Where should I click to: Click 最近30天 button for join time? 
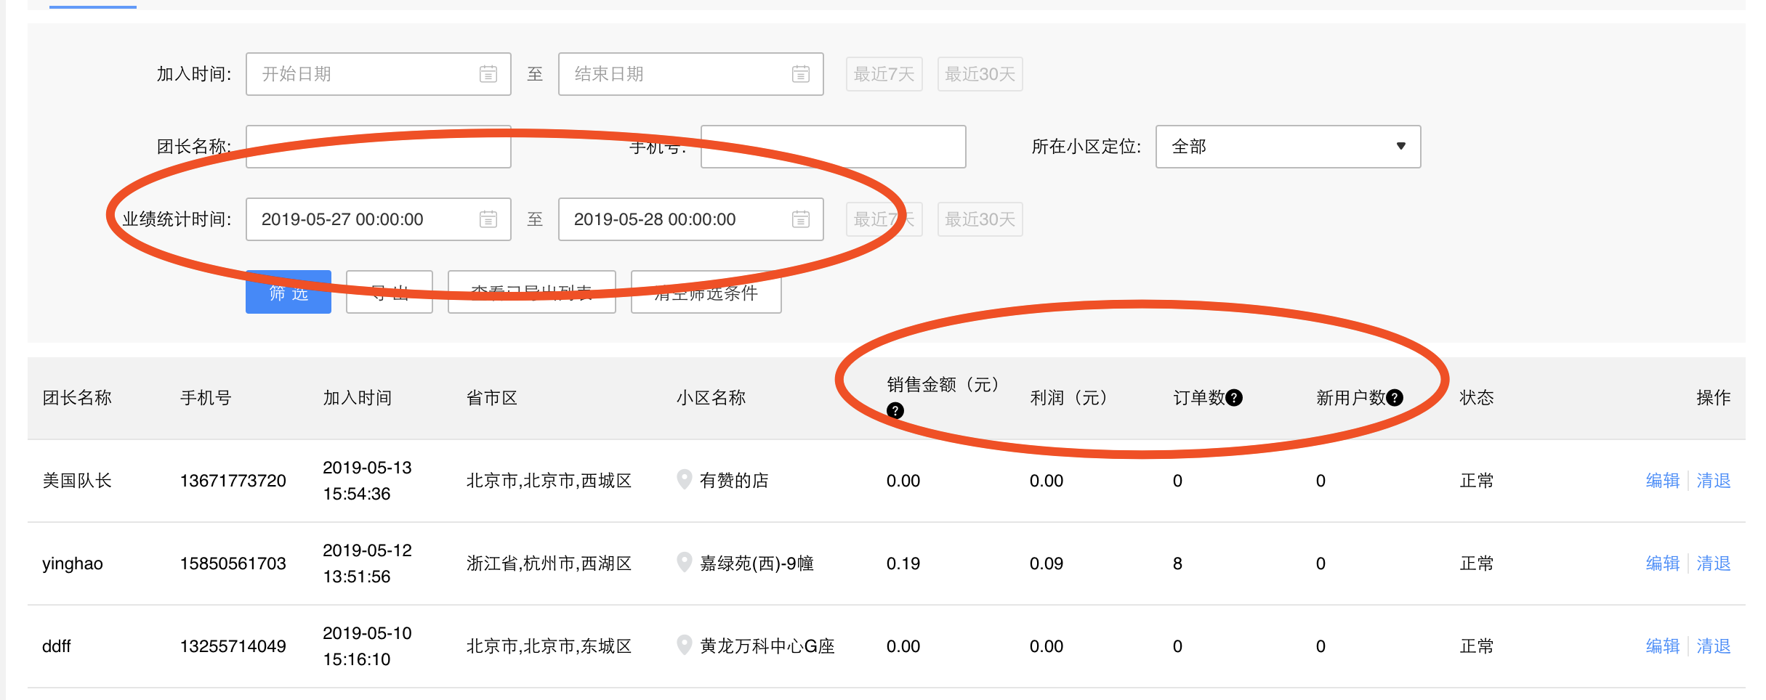point(980,74)
